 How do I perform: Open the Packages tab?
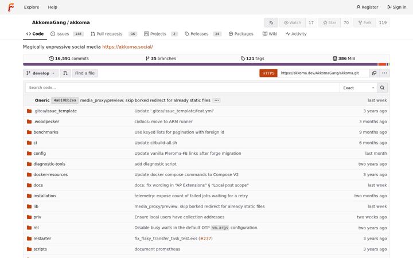[241, 34]
